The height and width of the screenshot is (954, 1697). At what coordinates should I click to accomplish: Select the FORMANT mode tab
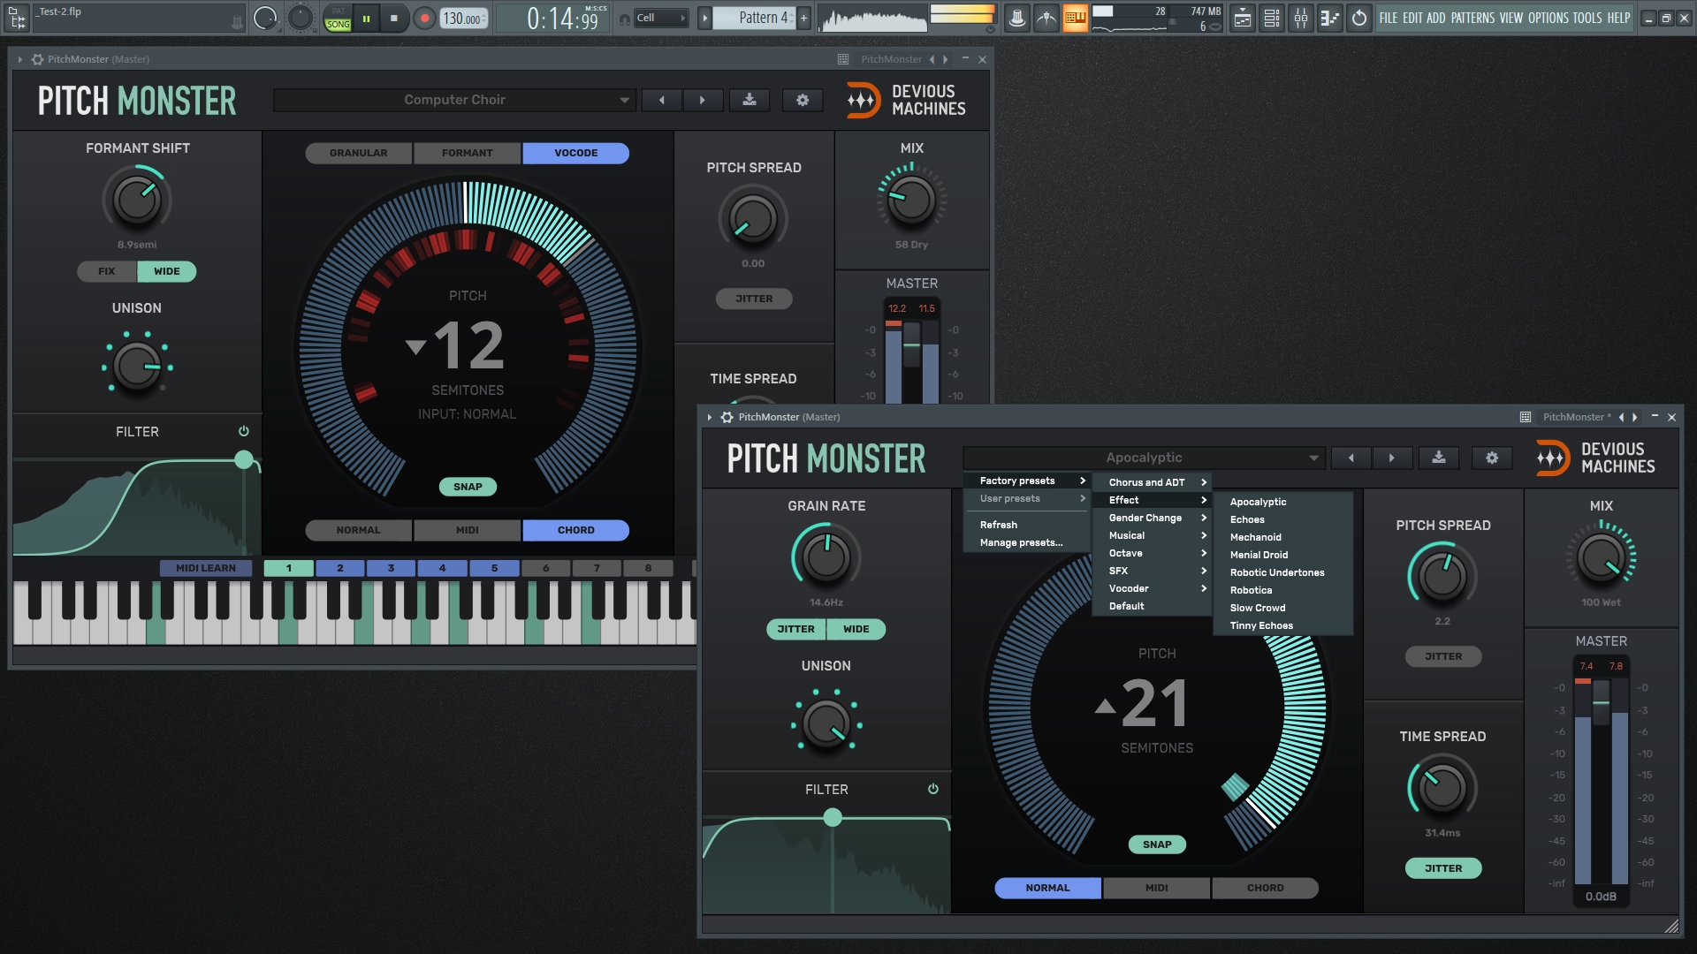tap(468, 153)
